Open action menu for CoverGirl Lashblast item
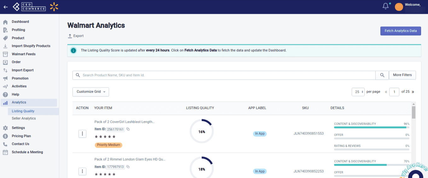Viewport: 428px width, 178px height. [x=82, y=134]
